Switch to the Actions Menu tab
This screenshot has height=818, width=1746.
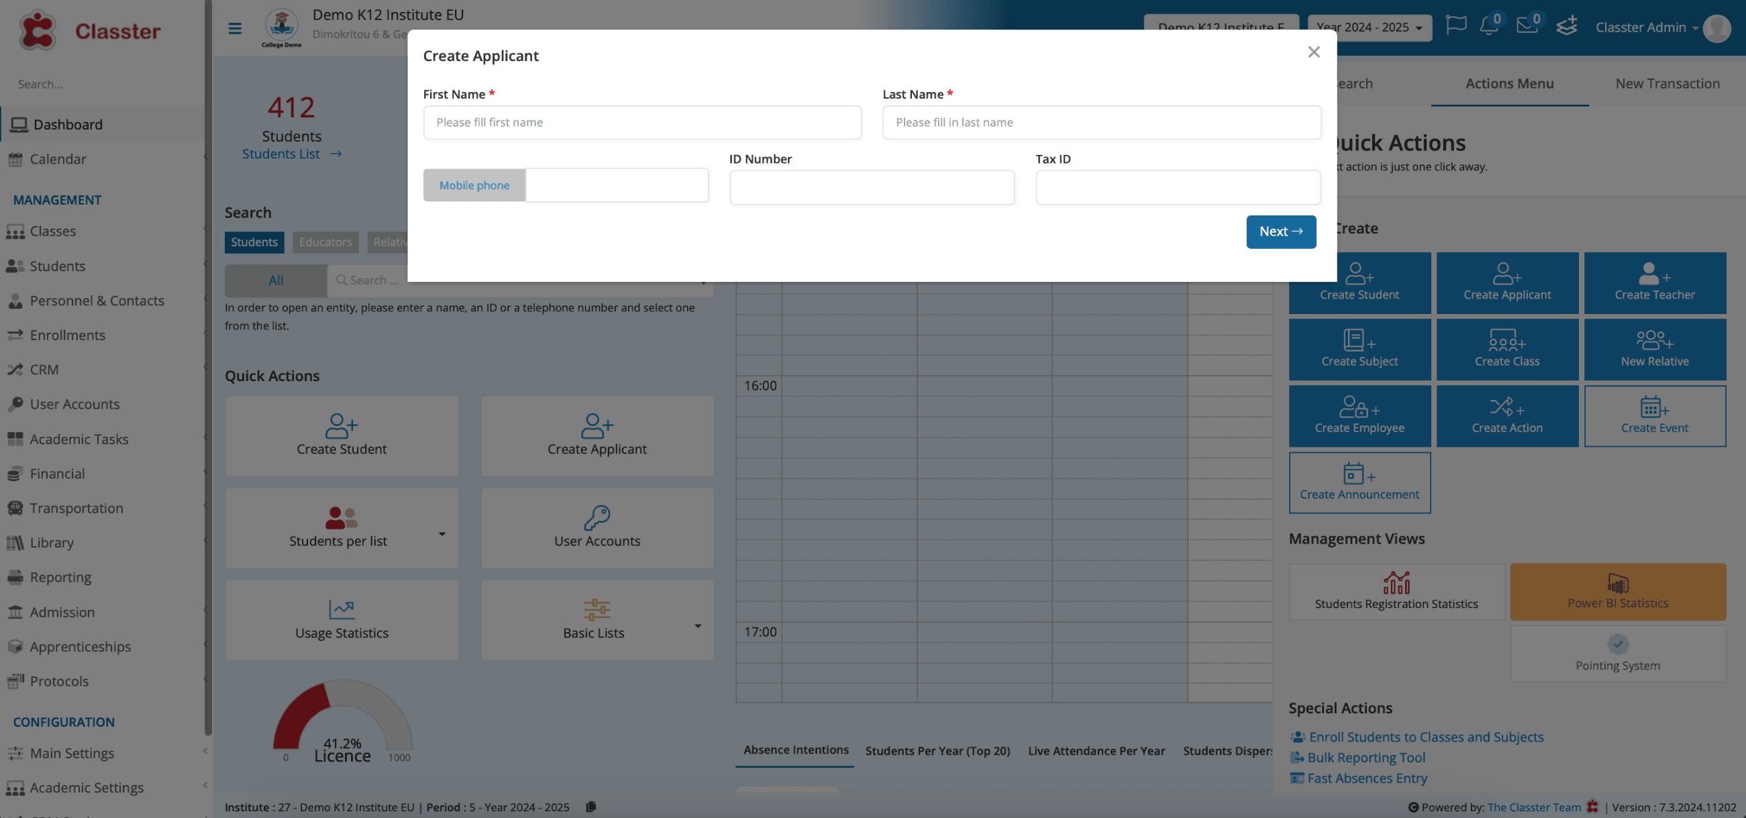click(x=1509, y=83)
